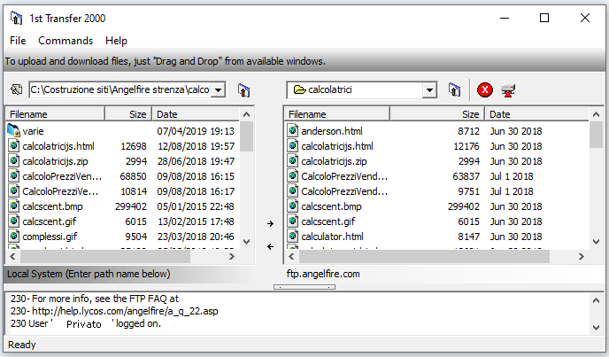Click date 07/04/2019 19:13

[196, 131]
